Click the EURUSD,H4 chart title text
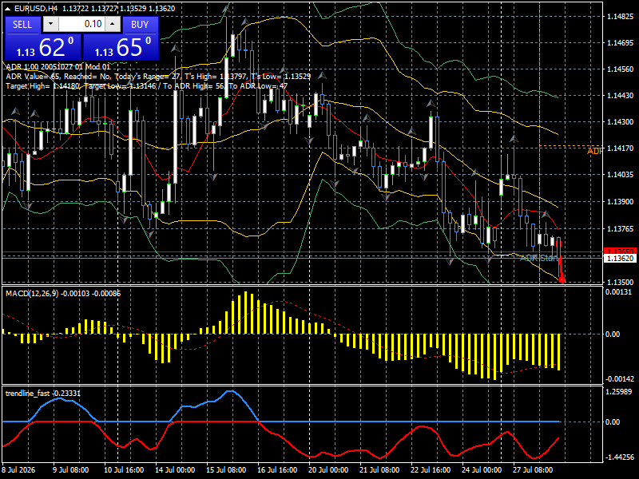Viewport: 639px width, 479px height. 35,8
